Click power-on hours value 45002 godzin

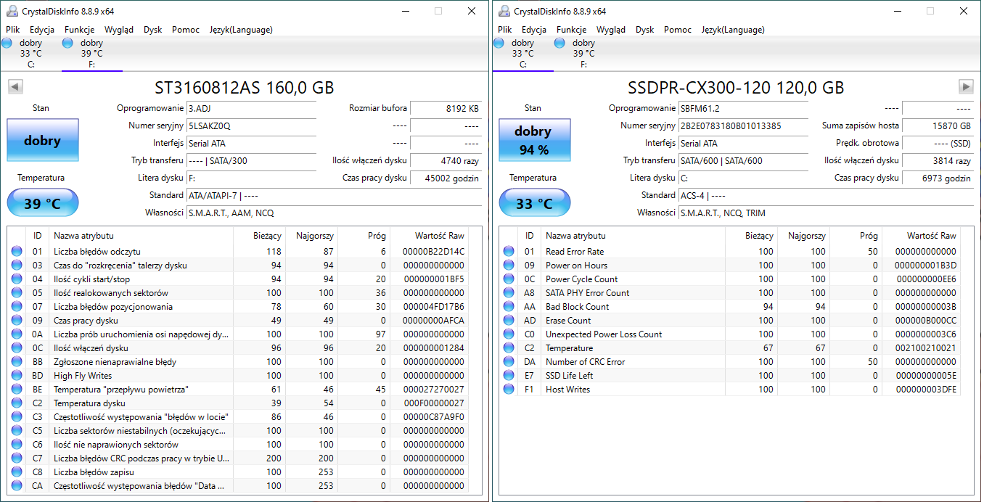[446, 178]
